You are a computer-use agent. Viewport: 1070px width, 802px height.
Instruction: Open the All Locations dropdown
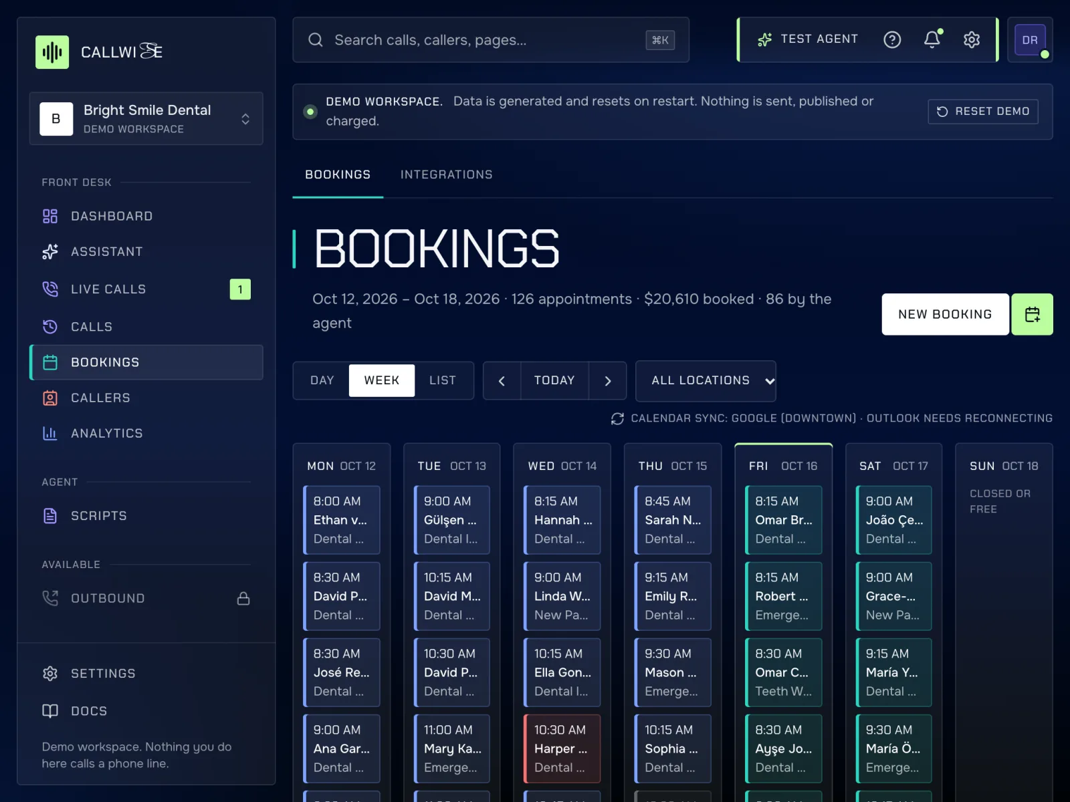[x=706, y=381]
